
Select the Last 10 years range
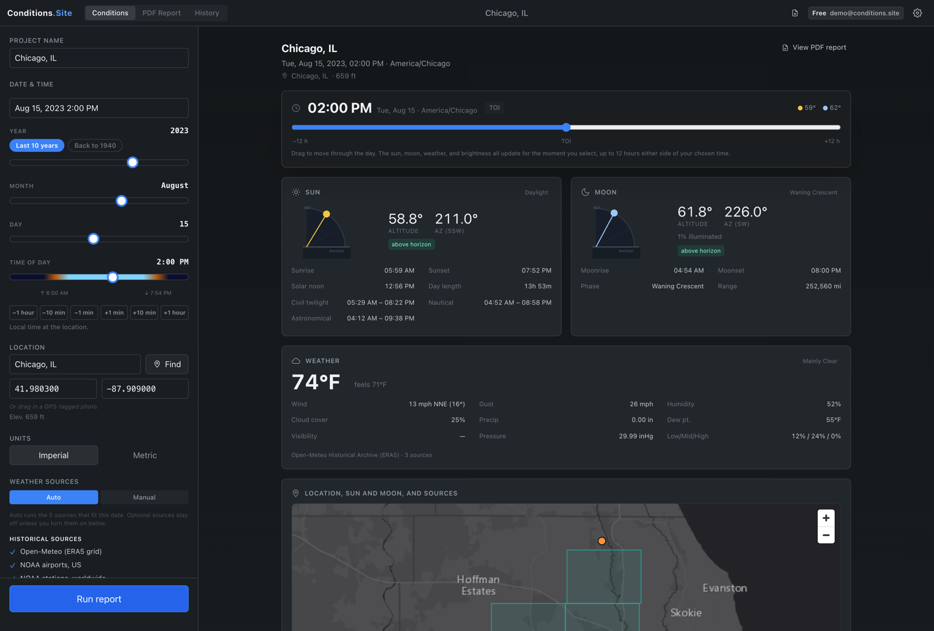pyautogui.click(x=37, y=145)
